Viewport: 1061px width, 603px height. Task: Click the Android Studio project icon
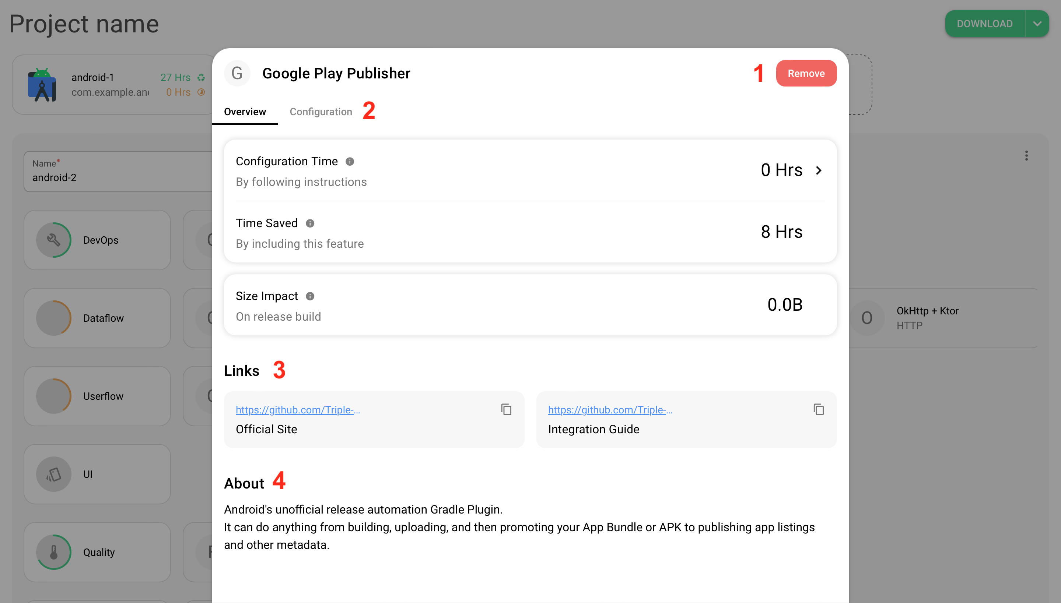pyautogui.click(x=42, y=85)
